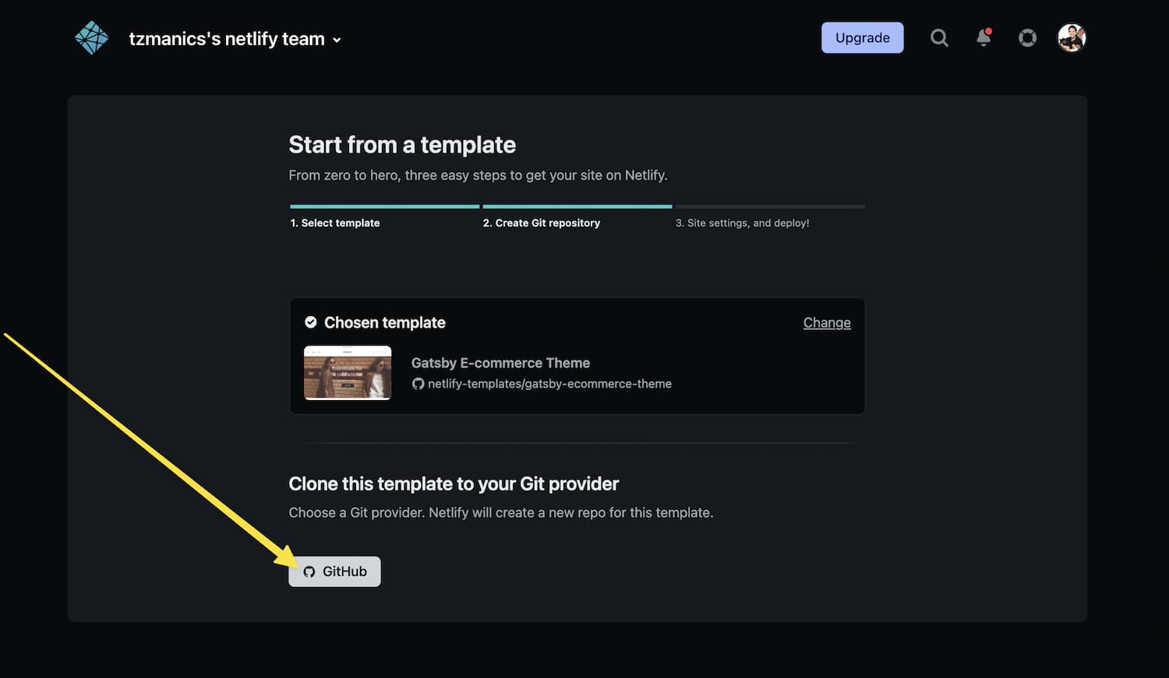Select step 3 Site settings, and deploy
The image size is (1169, 678).
(x=742, y=223)
